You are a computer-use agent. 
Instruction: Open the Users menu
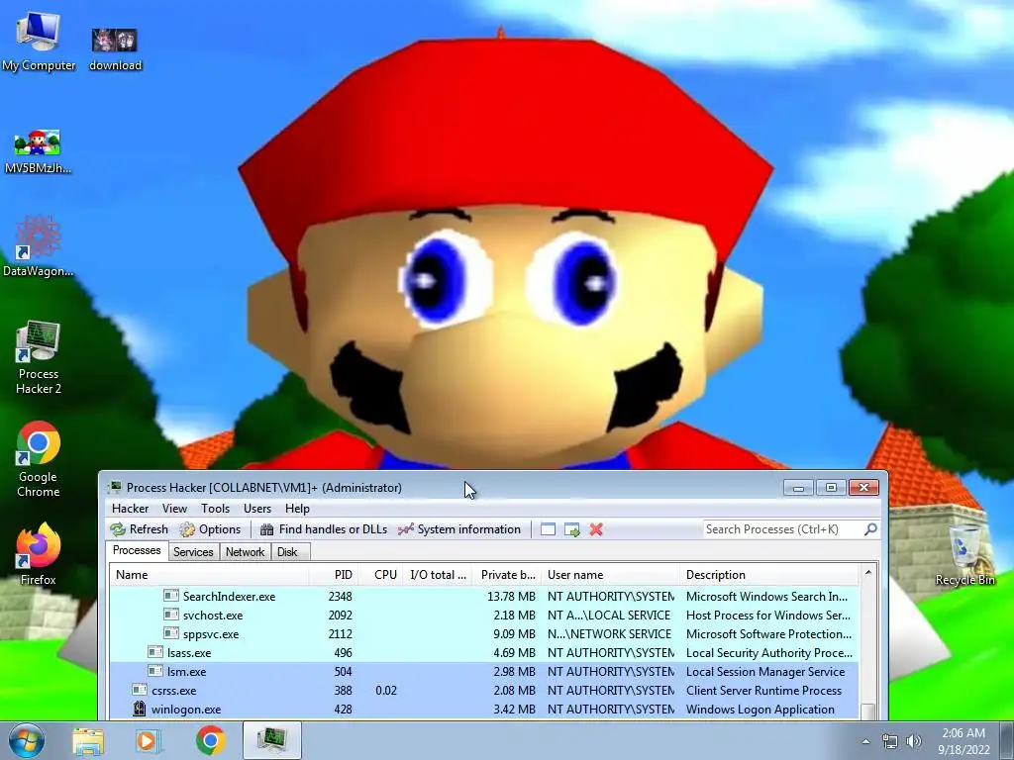click(257, 509)
